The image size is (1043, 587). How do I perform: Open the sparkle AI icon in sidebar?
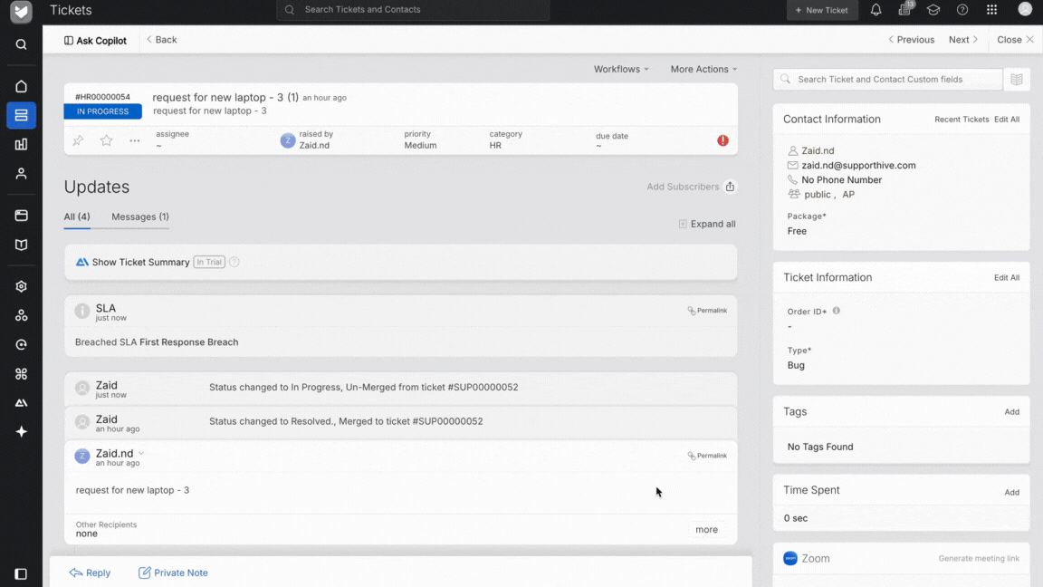coord(22,432)
